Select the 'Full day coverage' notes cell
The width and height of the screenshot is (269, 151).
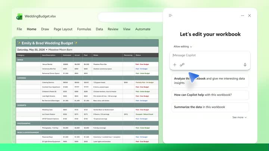tap(107, 128)
